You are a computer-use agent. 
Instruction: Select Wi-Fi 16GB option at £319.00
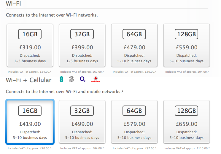[30, 45]
